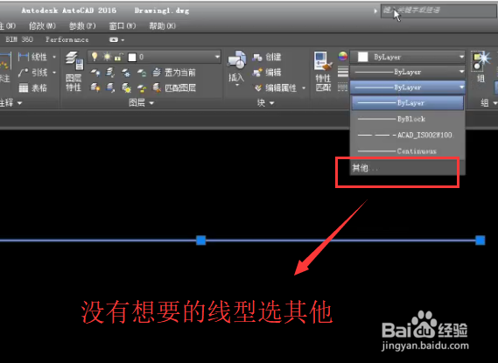
Task: Click 匹配图层 match layer button
Action: (173, 87)
